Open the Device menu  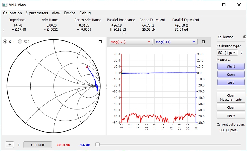[69, 13]
